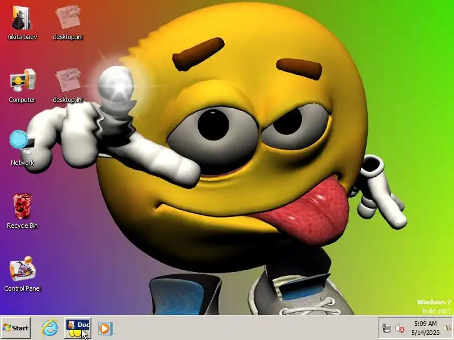Click the Doc taskbar window button
This screenshot has height=340, width=454.
click(x=78, y=328)
